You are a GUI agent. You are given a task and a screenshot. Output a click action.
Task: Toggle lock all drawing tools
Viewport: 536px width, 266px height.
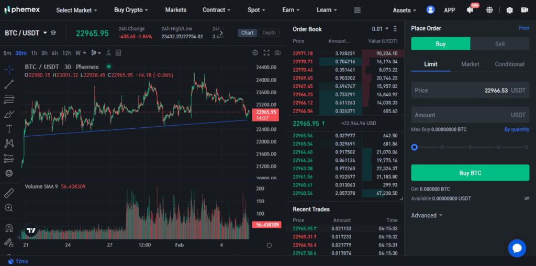(x=9, y=242)
